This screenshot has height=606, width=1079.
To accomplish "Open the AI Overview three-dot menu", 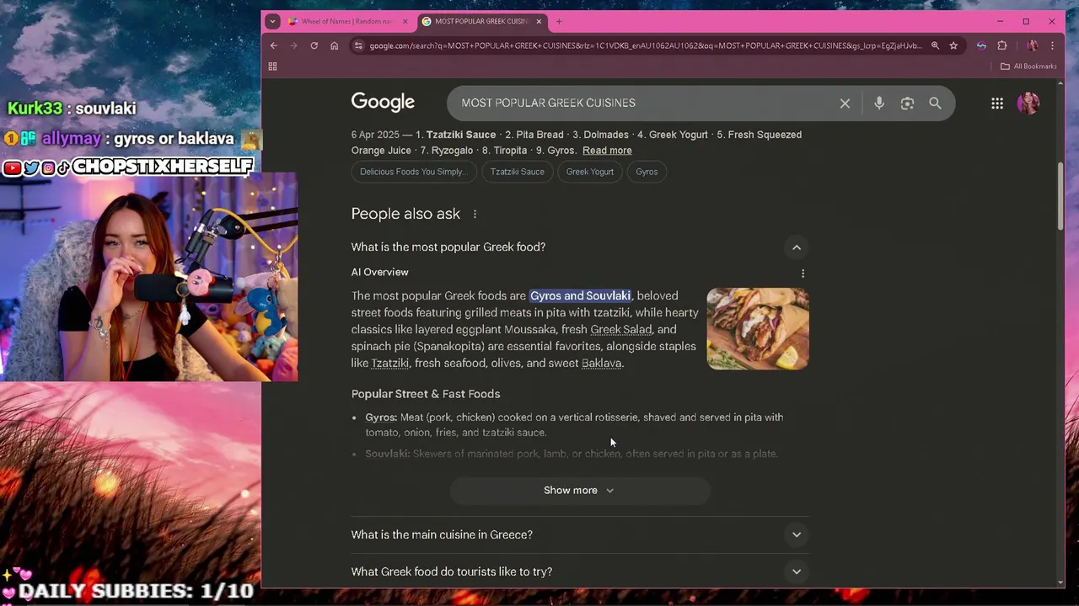I will tap(803, 274).
